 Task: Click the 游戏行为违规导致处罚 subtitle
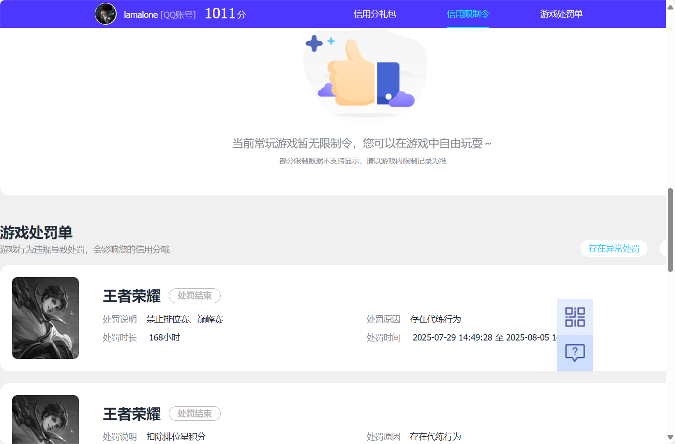click(85, 250)
